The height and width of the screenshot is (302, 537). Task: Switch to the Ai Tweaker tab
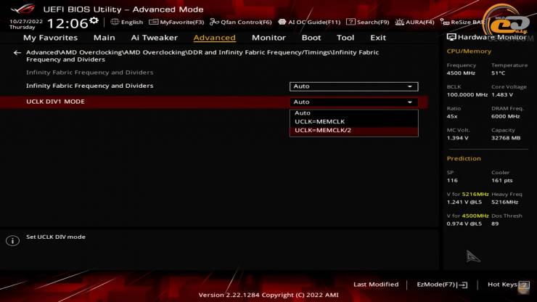(x=154, y=38)
